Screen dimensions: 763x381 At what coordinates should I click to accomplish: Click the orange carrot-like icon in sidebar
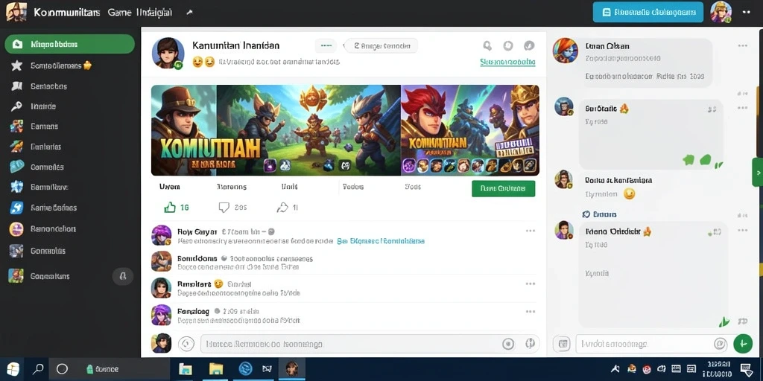16,147
